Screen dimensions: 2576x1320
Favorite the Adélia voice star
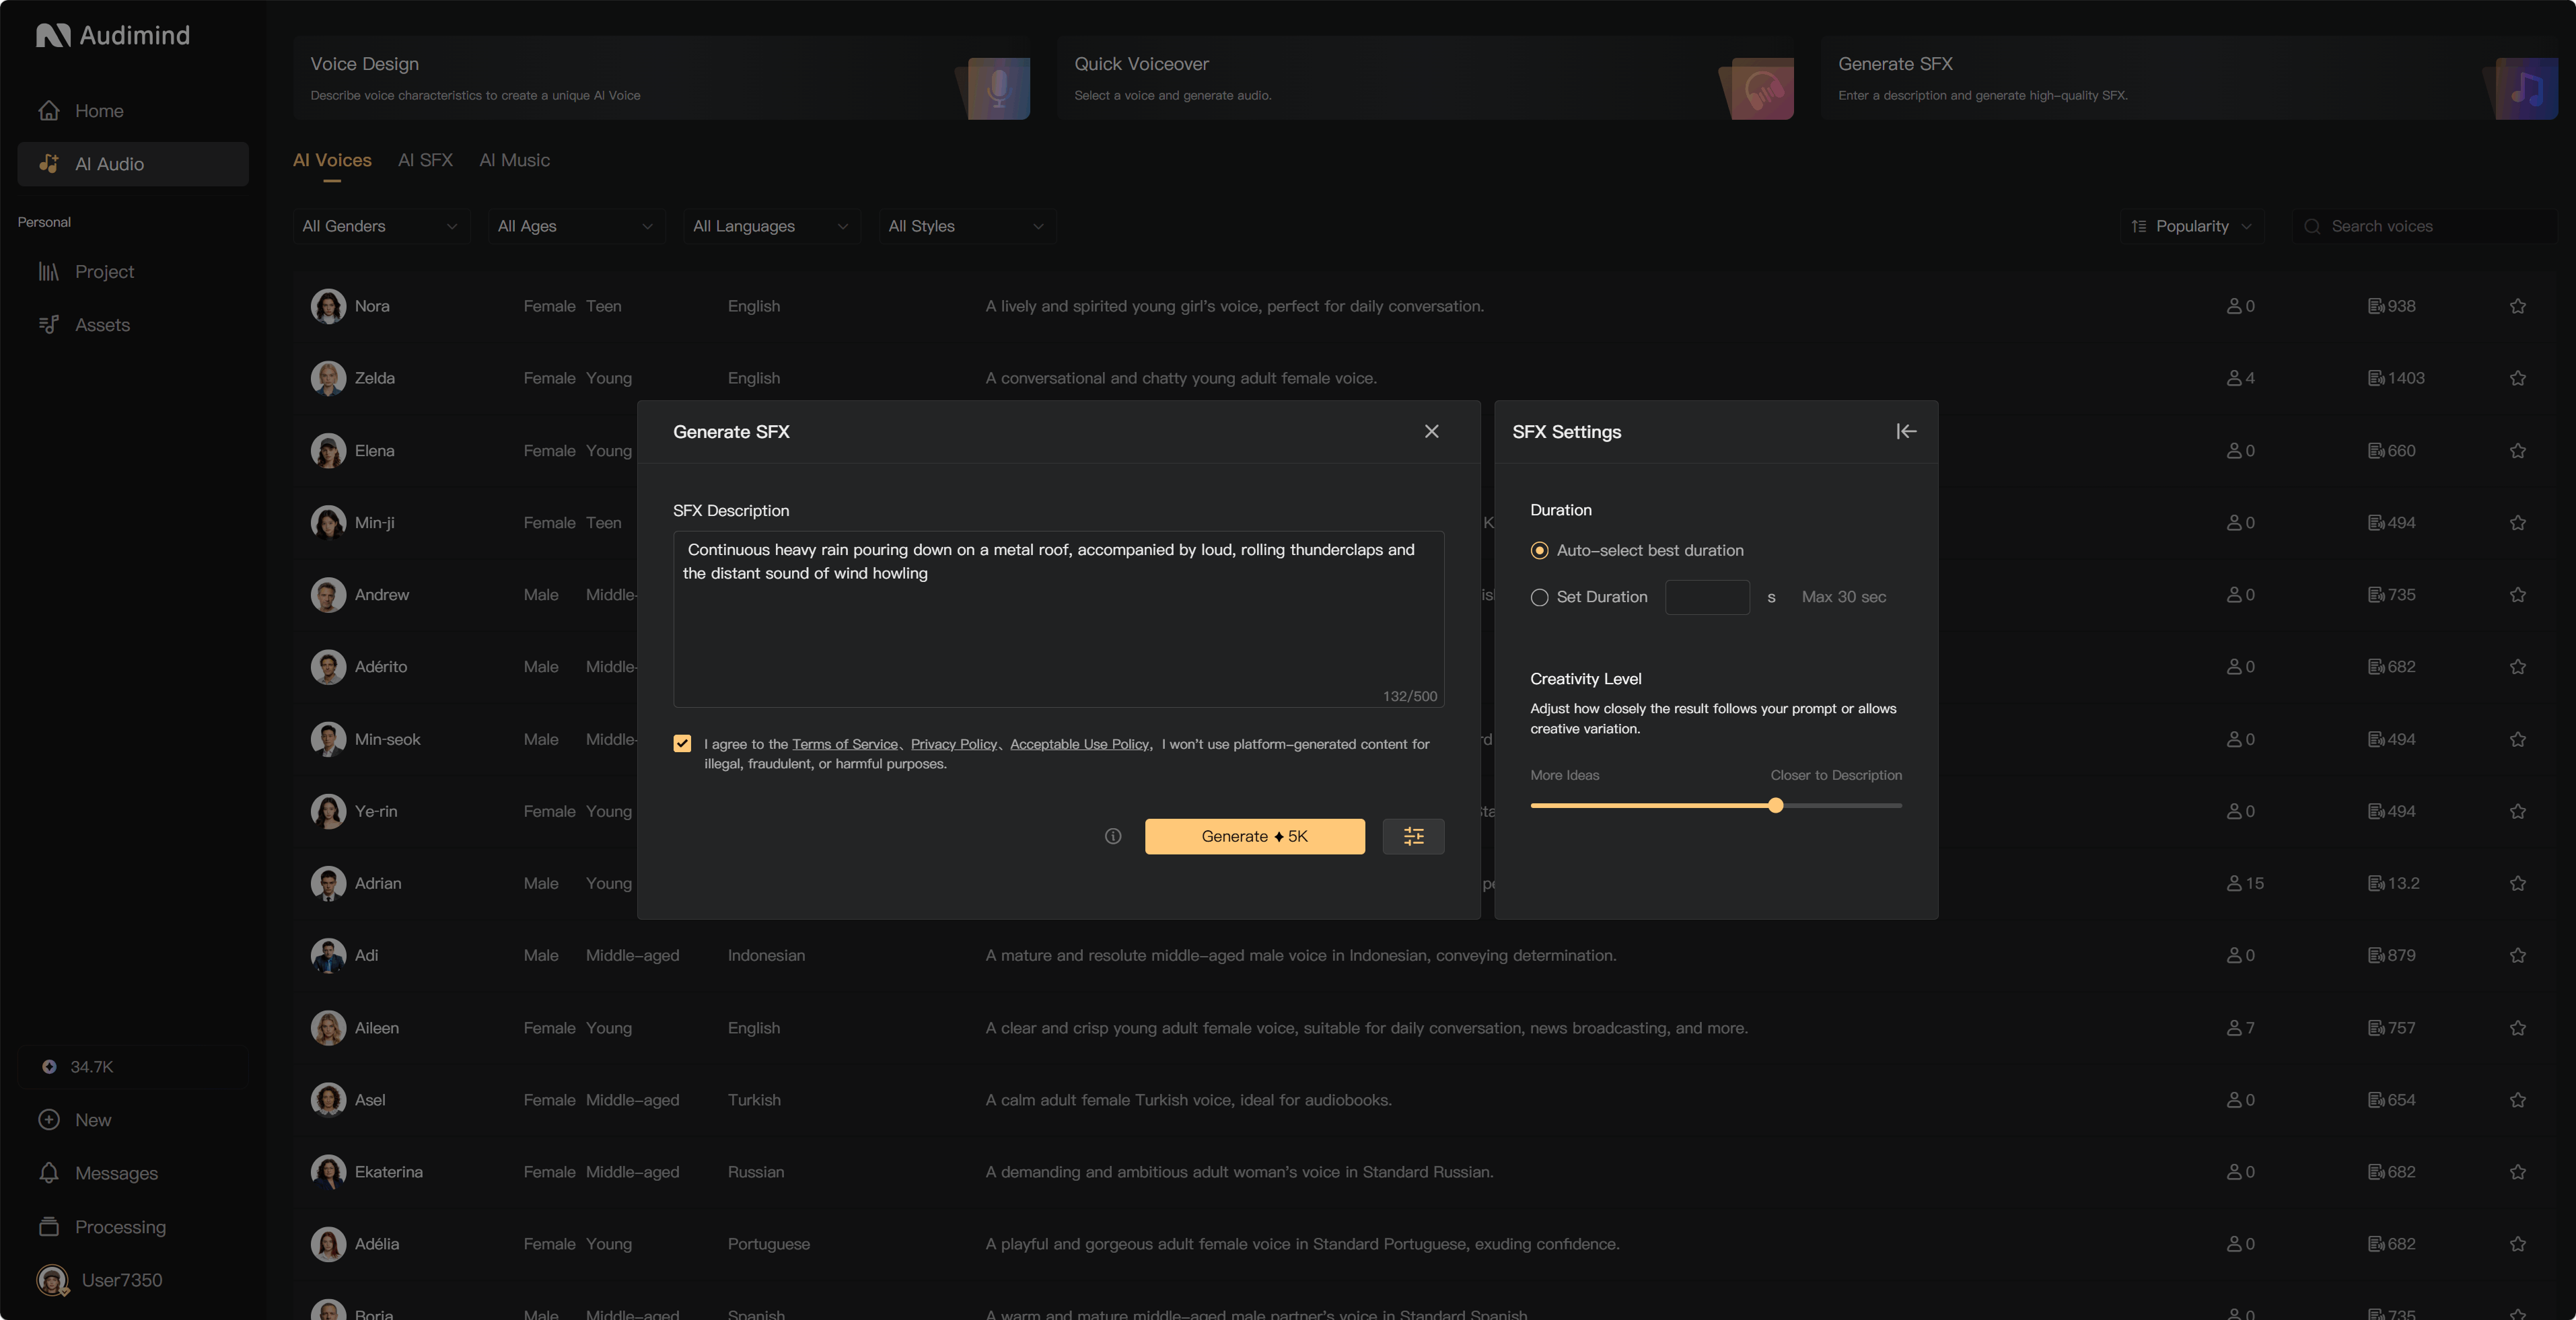coord(2518,1244)
